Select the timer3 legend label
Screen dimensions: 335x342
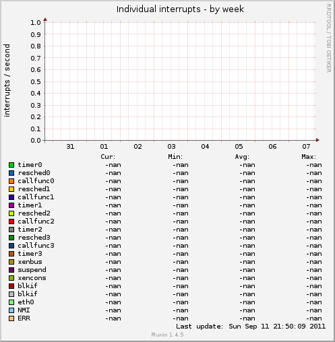[30, 254]
